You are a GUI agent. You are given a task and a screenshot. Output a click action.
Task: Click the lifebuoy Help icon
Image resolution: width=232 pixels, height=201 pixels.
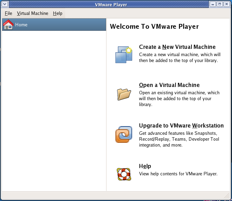coord(124,174)
